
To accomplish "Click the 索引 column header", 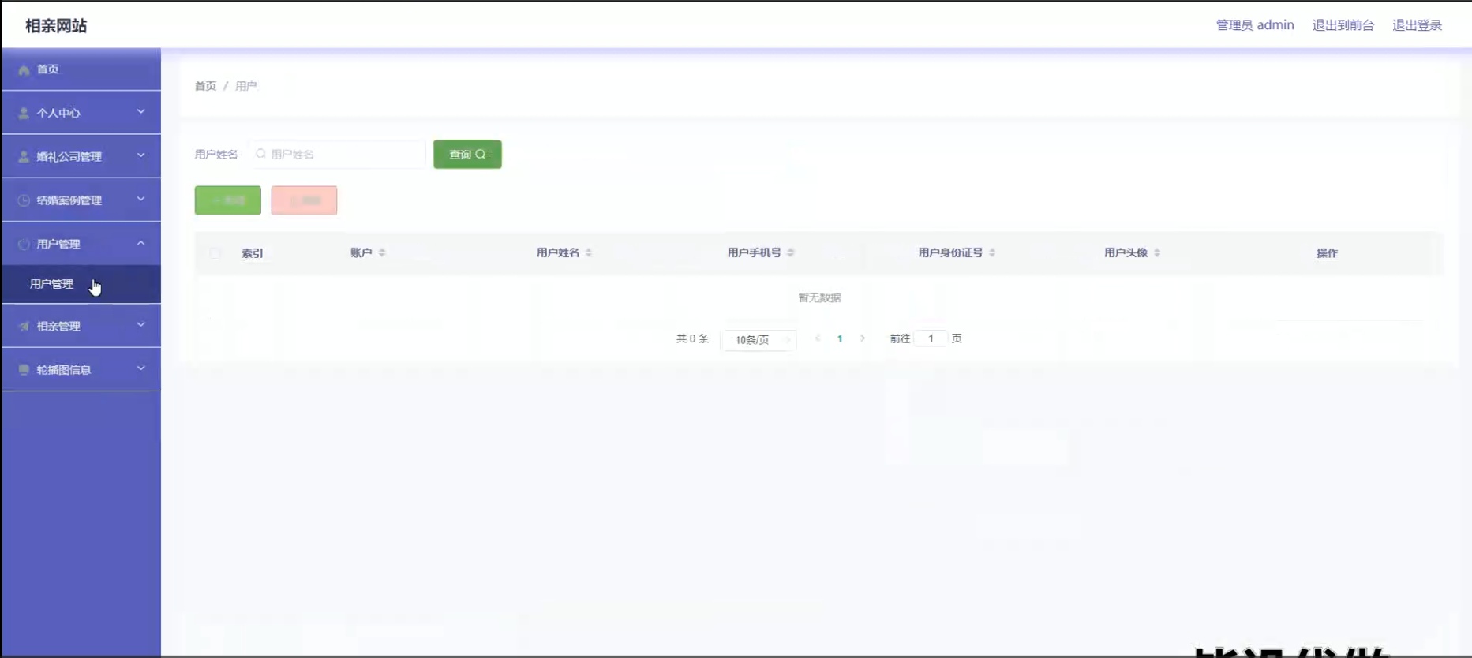I will (x=253, y=253).
